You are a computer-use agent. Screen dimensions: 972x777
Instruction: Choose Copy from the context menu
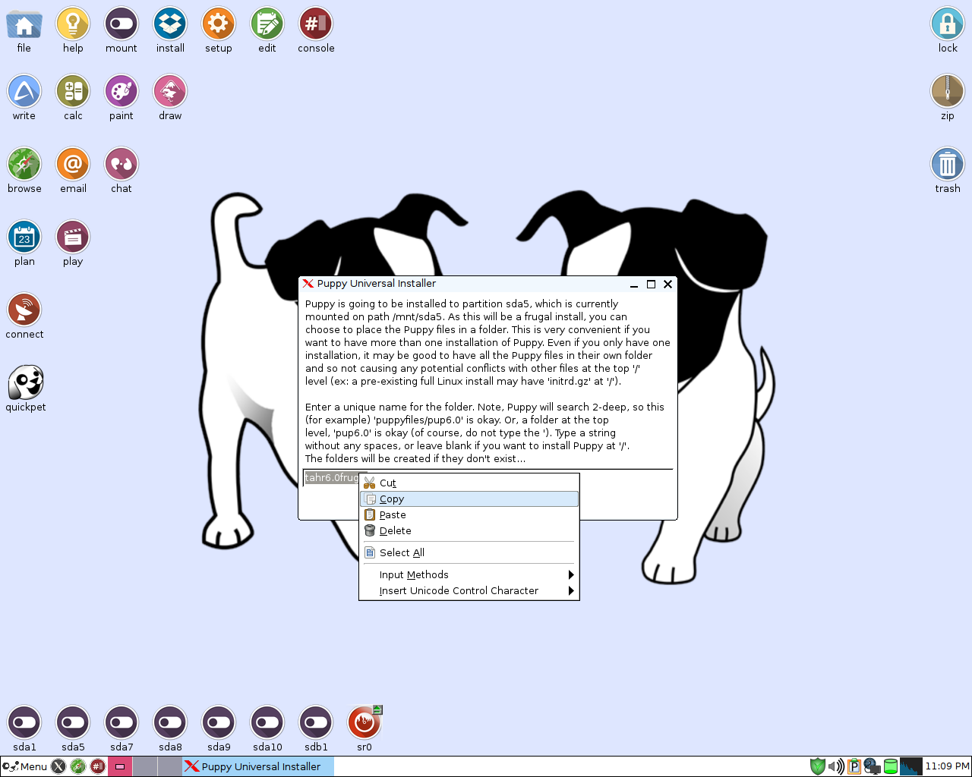coord(469,499)
